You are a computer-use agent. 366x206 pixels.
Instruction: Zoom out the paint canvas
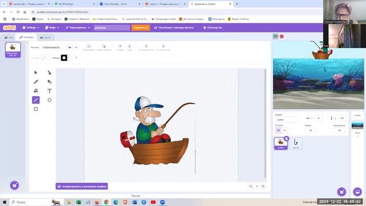tap(250, 186)
